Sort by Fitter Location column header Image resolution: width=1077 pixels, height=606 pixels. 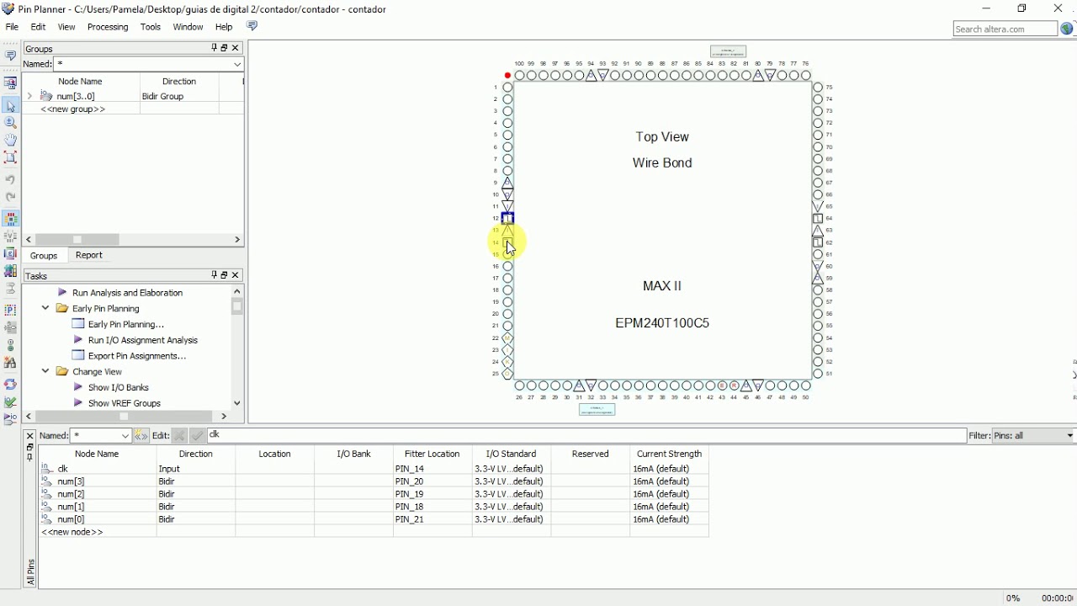click(432, 454)
